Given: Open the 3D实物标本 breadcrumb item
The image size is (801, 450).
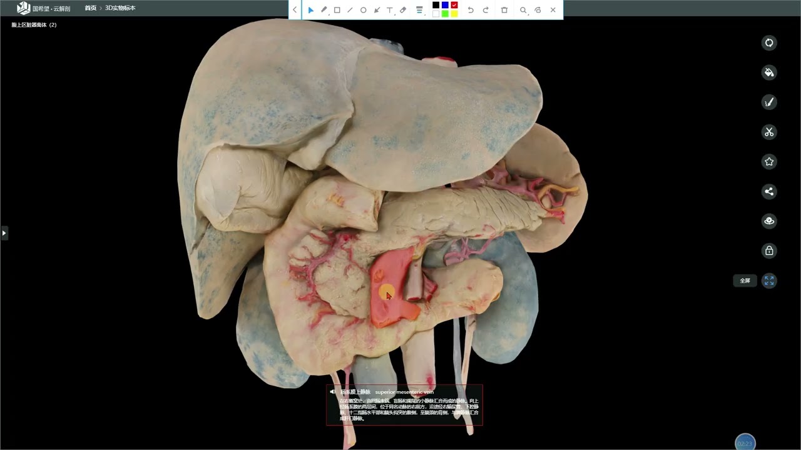Looking at the screenshot, I should click(x=120, y=8).
